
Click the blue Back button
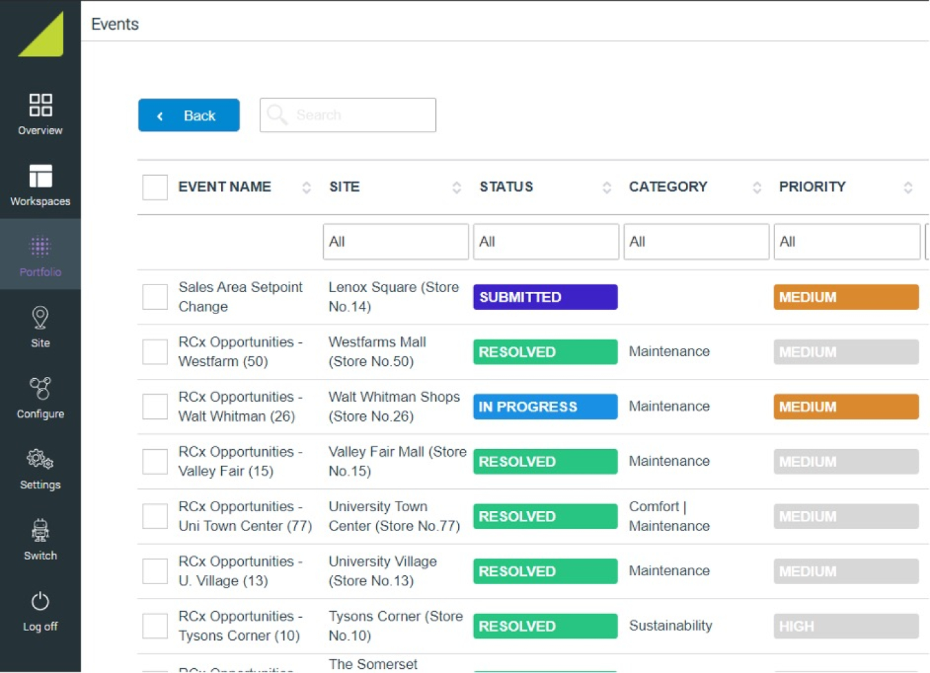coord(189,115)
